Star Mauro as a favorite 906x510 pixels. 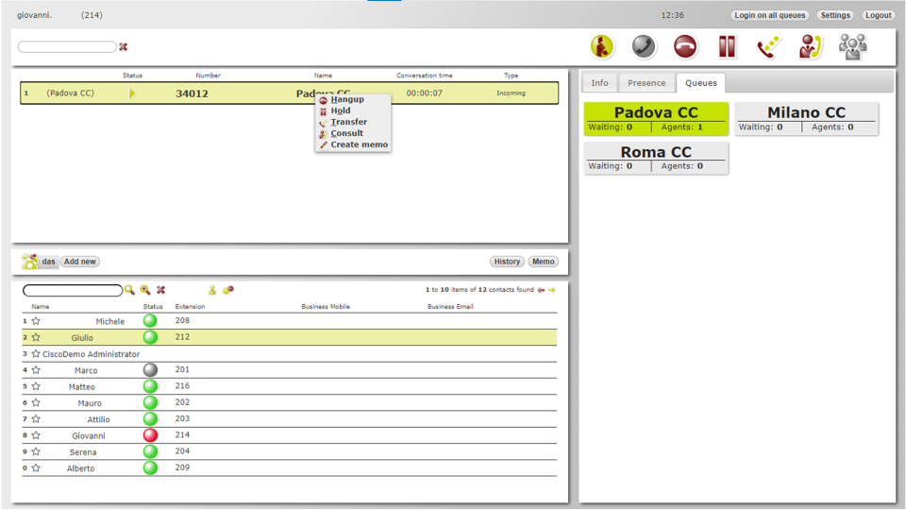[36, 402]
